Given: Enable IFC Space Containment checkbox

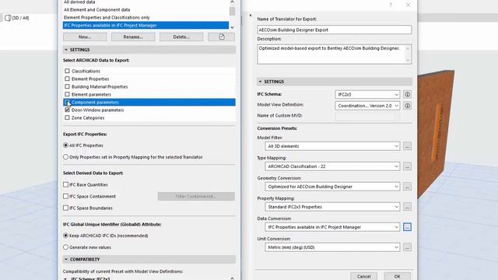Looking at the screenshot, I should tap(65, 196).
